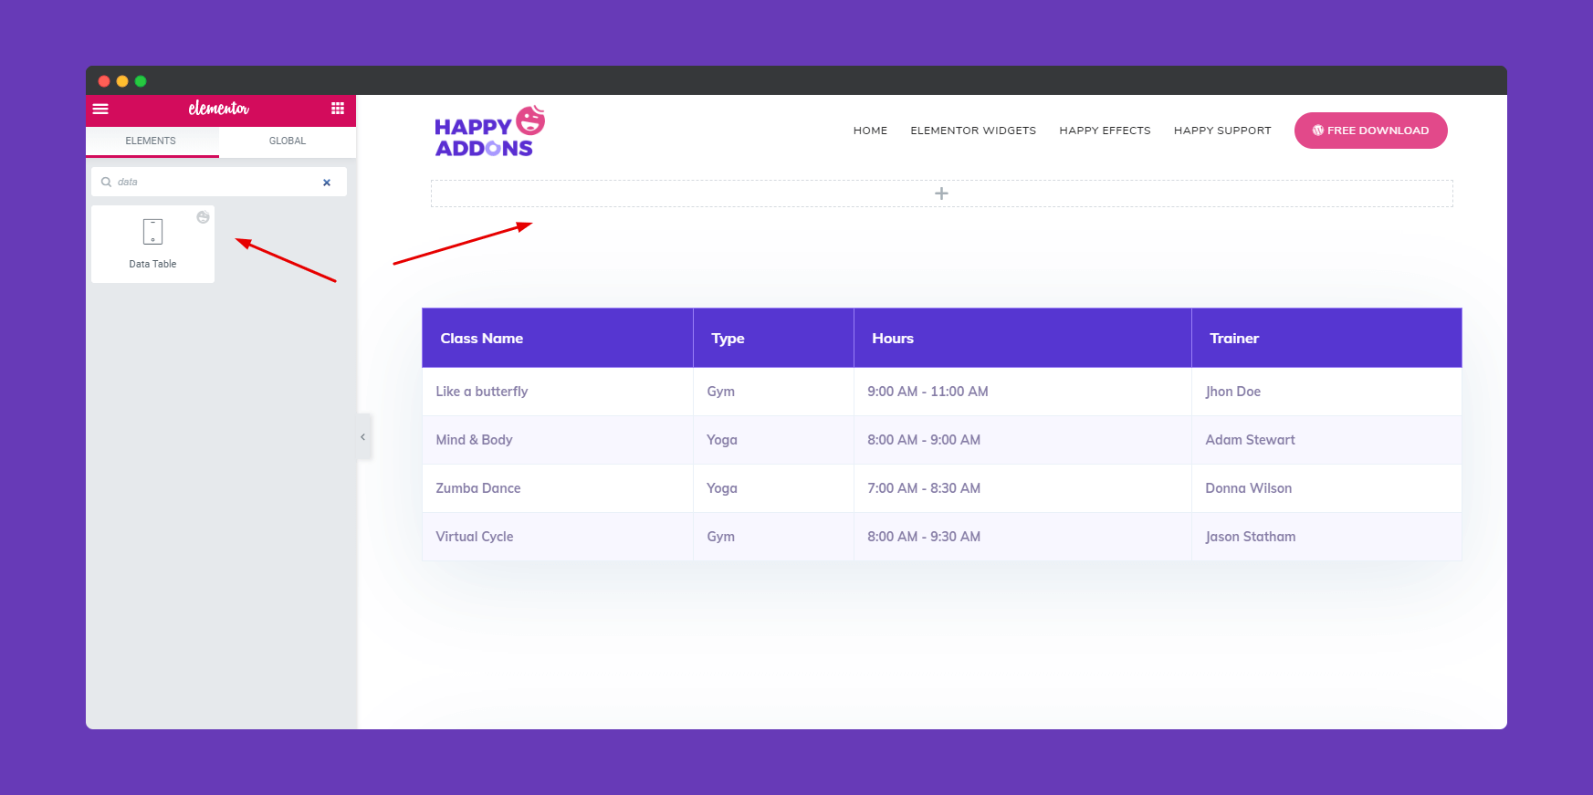Open the Happy Support nav link
Viewport: 1593px width, 795px height.
[1222, 131]
